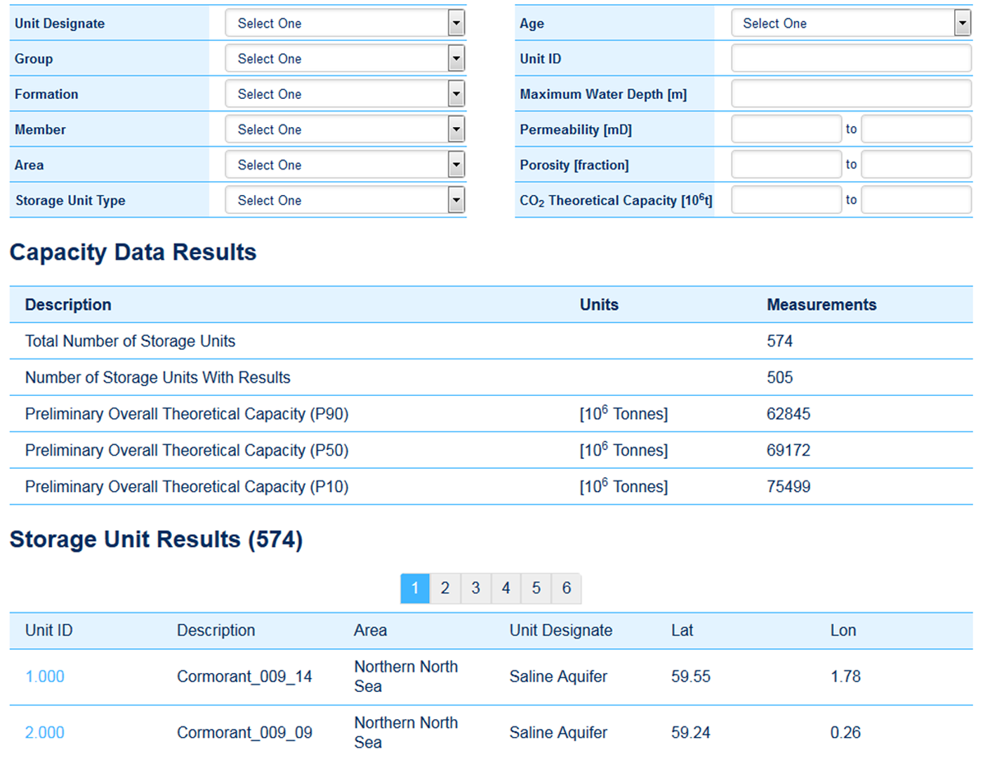Click the Area column header
This screenshot has height=758, width=983.
click(x=371, y=630)
